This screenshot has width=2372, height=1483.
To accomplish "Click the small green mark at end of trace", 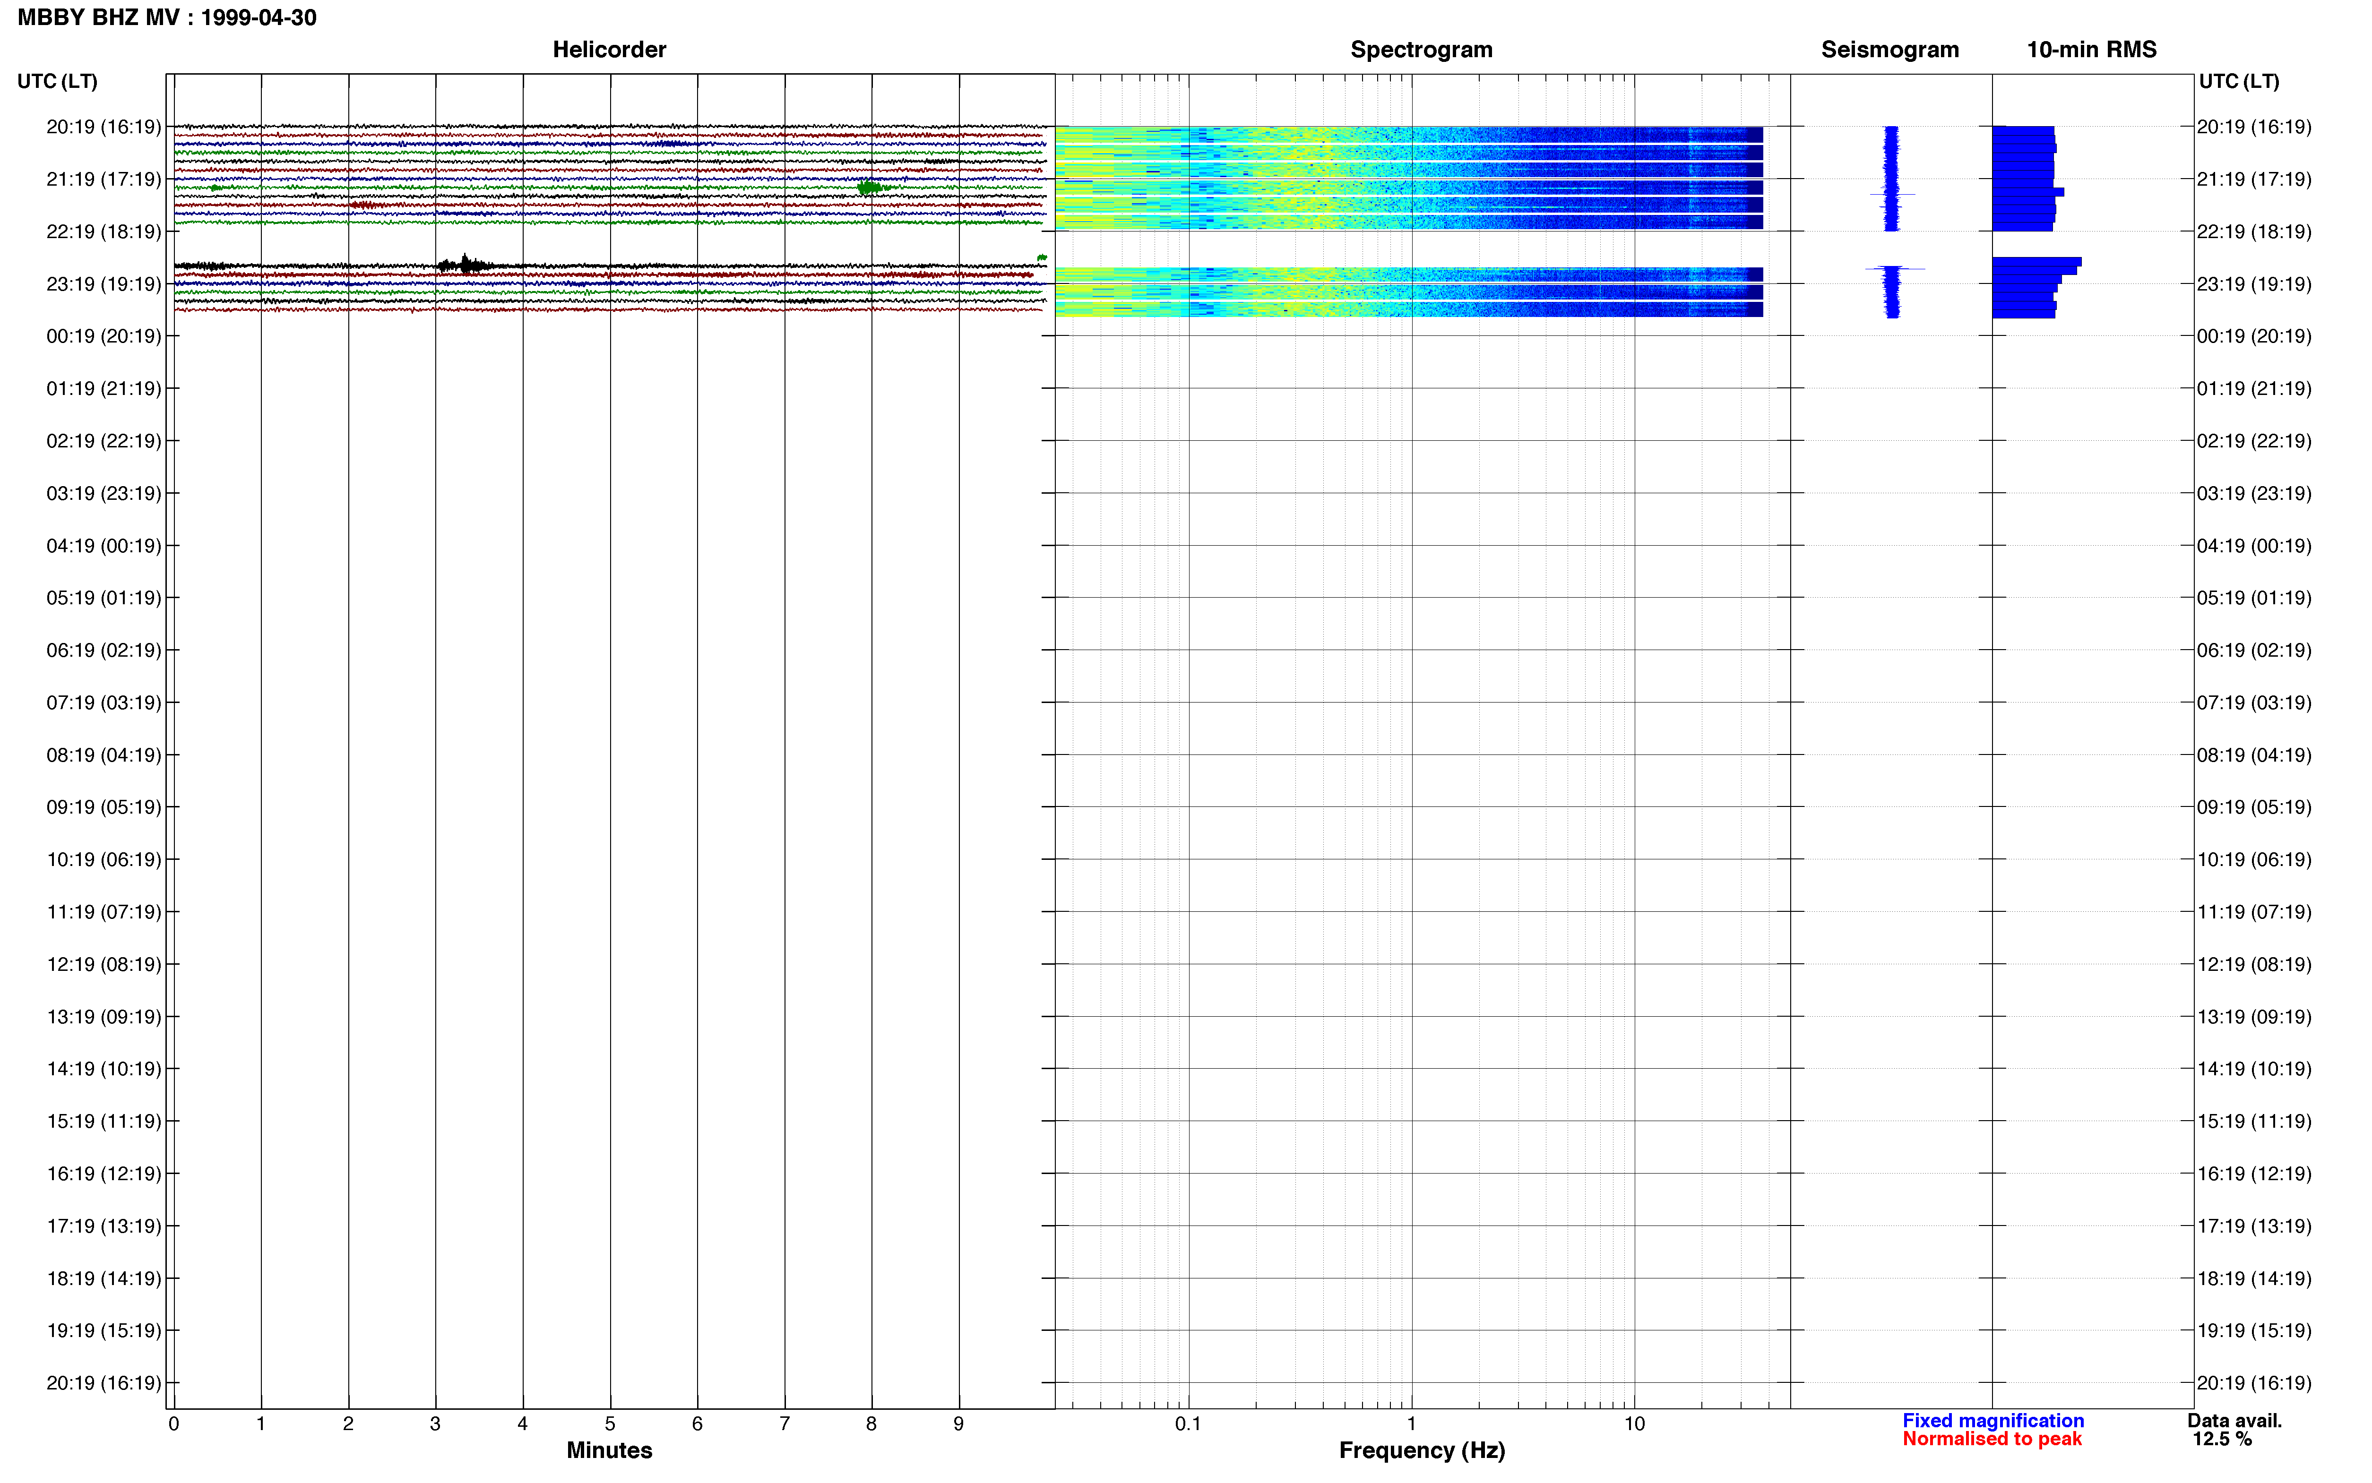I will [x=1042, y=258].
